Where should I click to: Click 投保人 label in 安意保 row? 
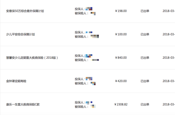click(x=79, y=9)
